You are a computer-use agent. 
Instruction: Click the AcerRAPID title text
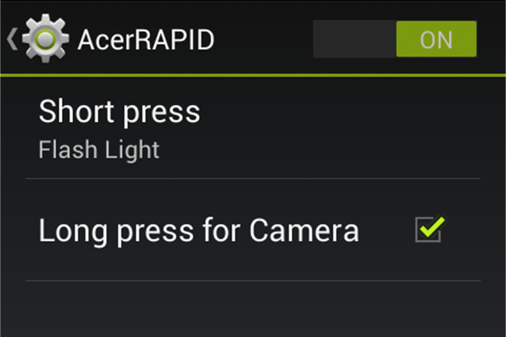146,40
